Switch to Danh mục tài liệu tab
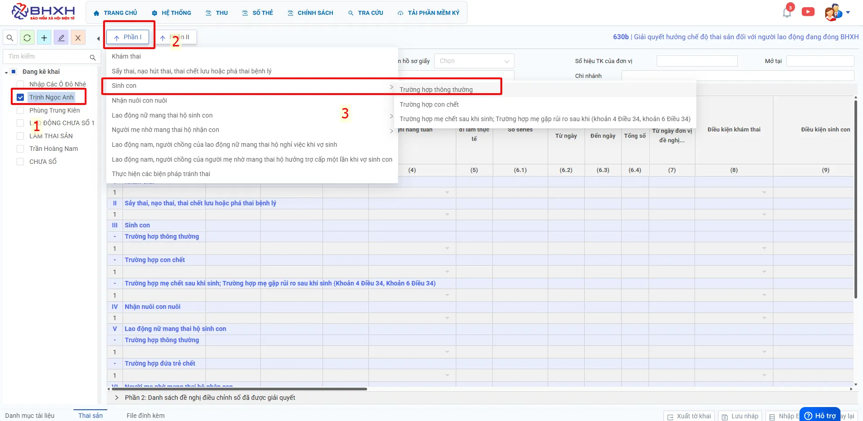863x421 pixels. [x=30, y=416]
